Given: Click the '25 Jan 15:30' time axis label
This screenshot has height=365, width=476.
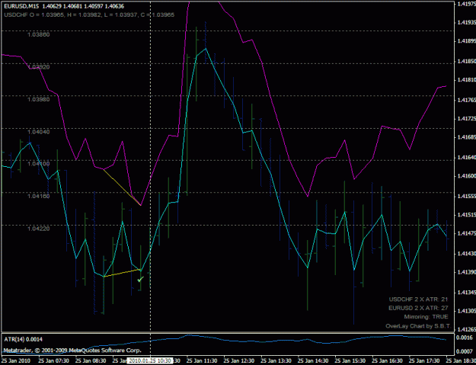Looking at the screenshot, I should click(x=350, y=360).
